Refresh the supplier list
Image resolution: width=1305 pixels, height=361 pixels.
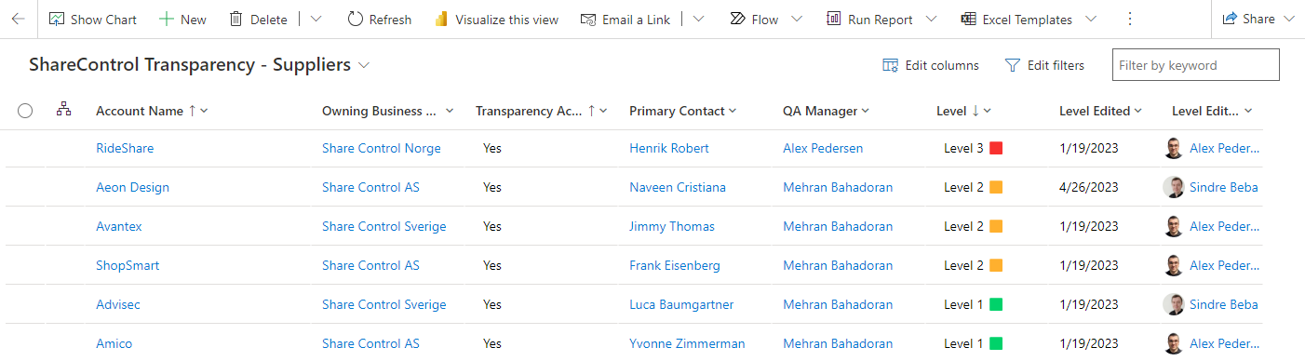379,20
